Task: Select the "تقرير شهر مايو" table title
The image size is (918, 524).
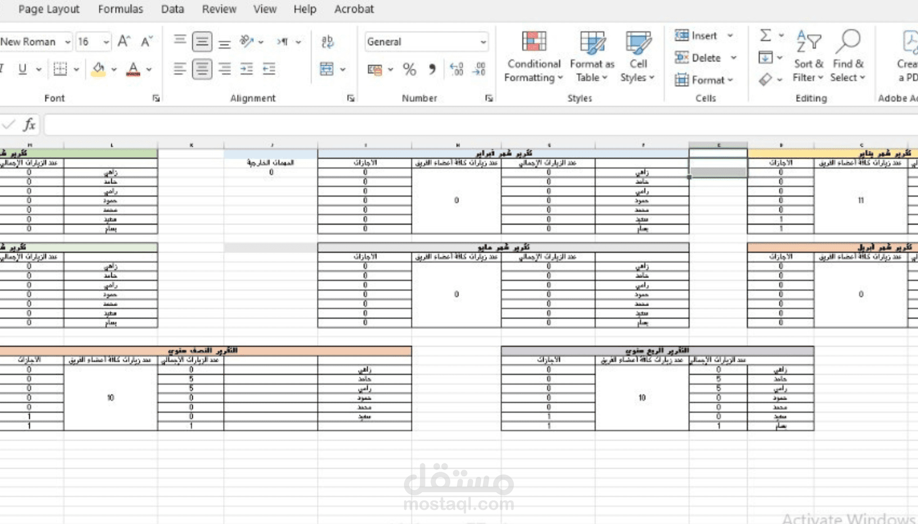Action: pos(503,247)
